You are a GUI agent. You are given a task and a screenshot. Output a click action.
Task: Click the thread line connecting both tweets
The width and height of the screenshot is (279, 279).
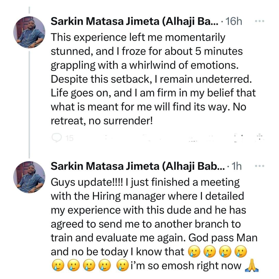point(29,103)
